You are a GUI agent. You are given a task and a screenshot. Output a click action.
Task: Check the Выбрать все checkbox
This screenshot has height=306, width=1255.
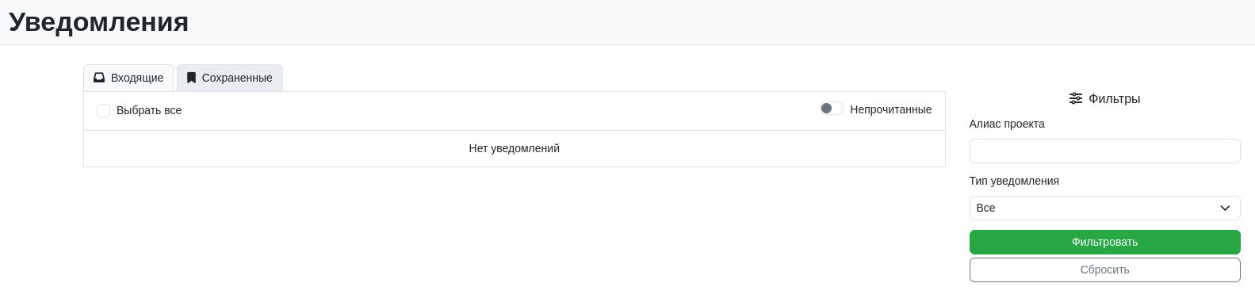click(x=103, y=110)
